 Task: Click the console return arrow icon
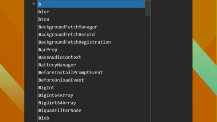34,4
